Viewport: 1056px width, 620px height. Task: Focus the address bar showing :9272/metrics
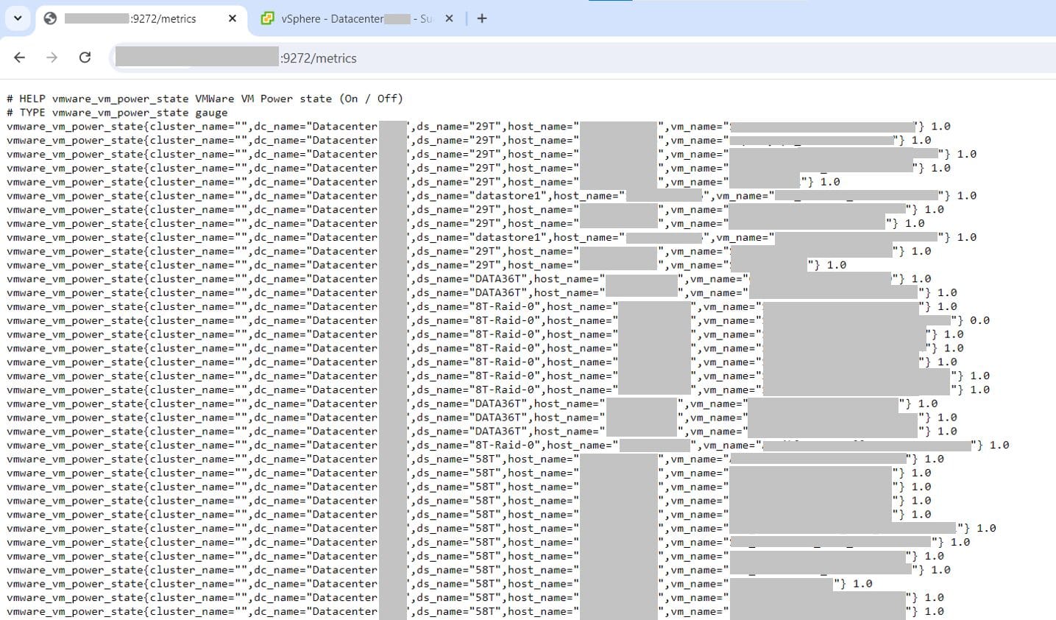[581, 57]
